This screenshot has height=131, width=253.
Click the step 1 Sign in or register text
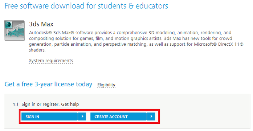tap(41, 104)
